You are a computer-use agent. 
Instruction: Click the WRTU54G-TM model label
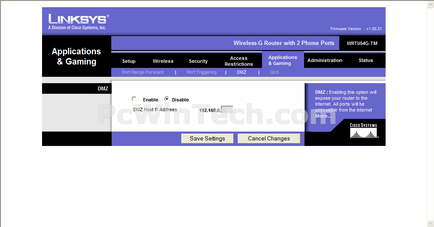(362, 43)
